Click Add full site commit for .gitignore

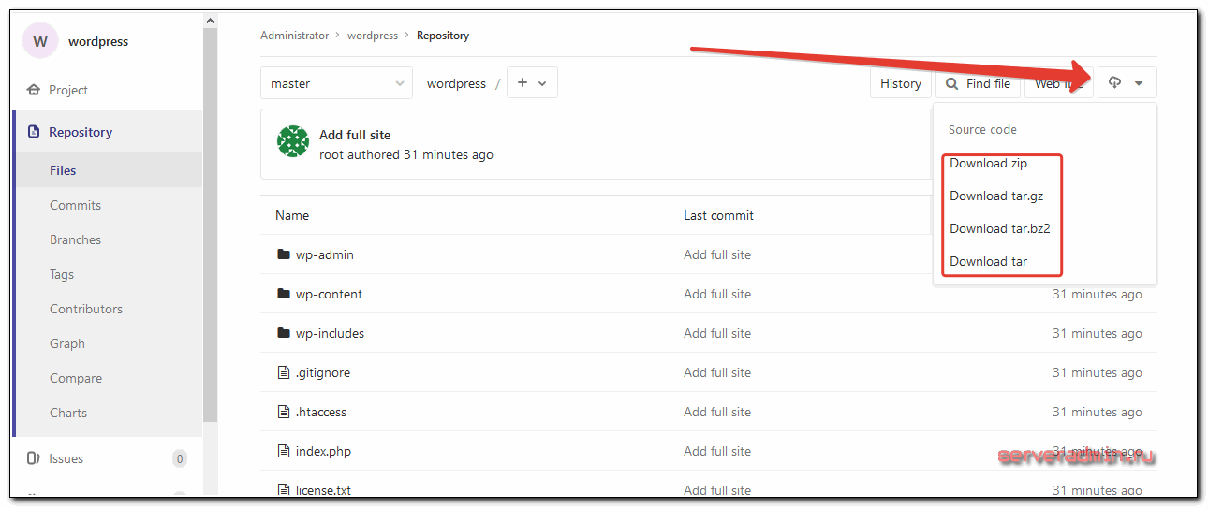717,372
